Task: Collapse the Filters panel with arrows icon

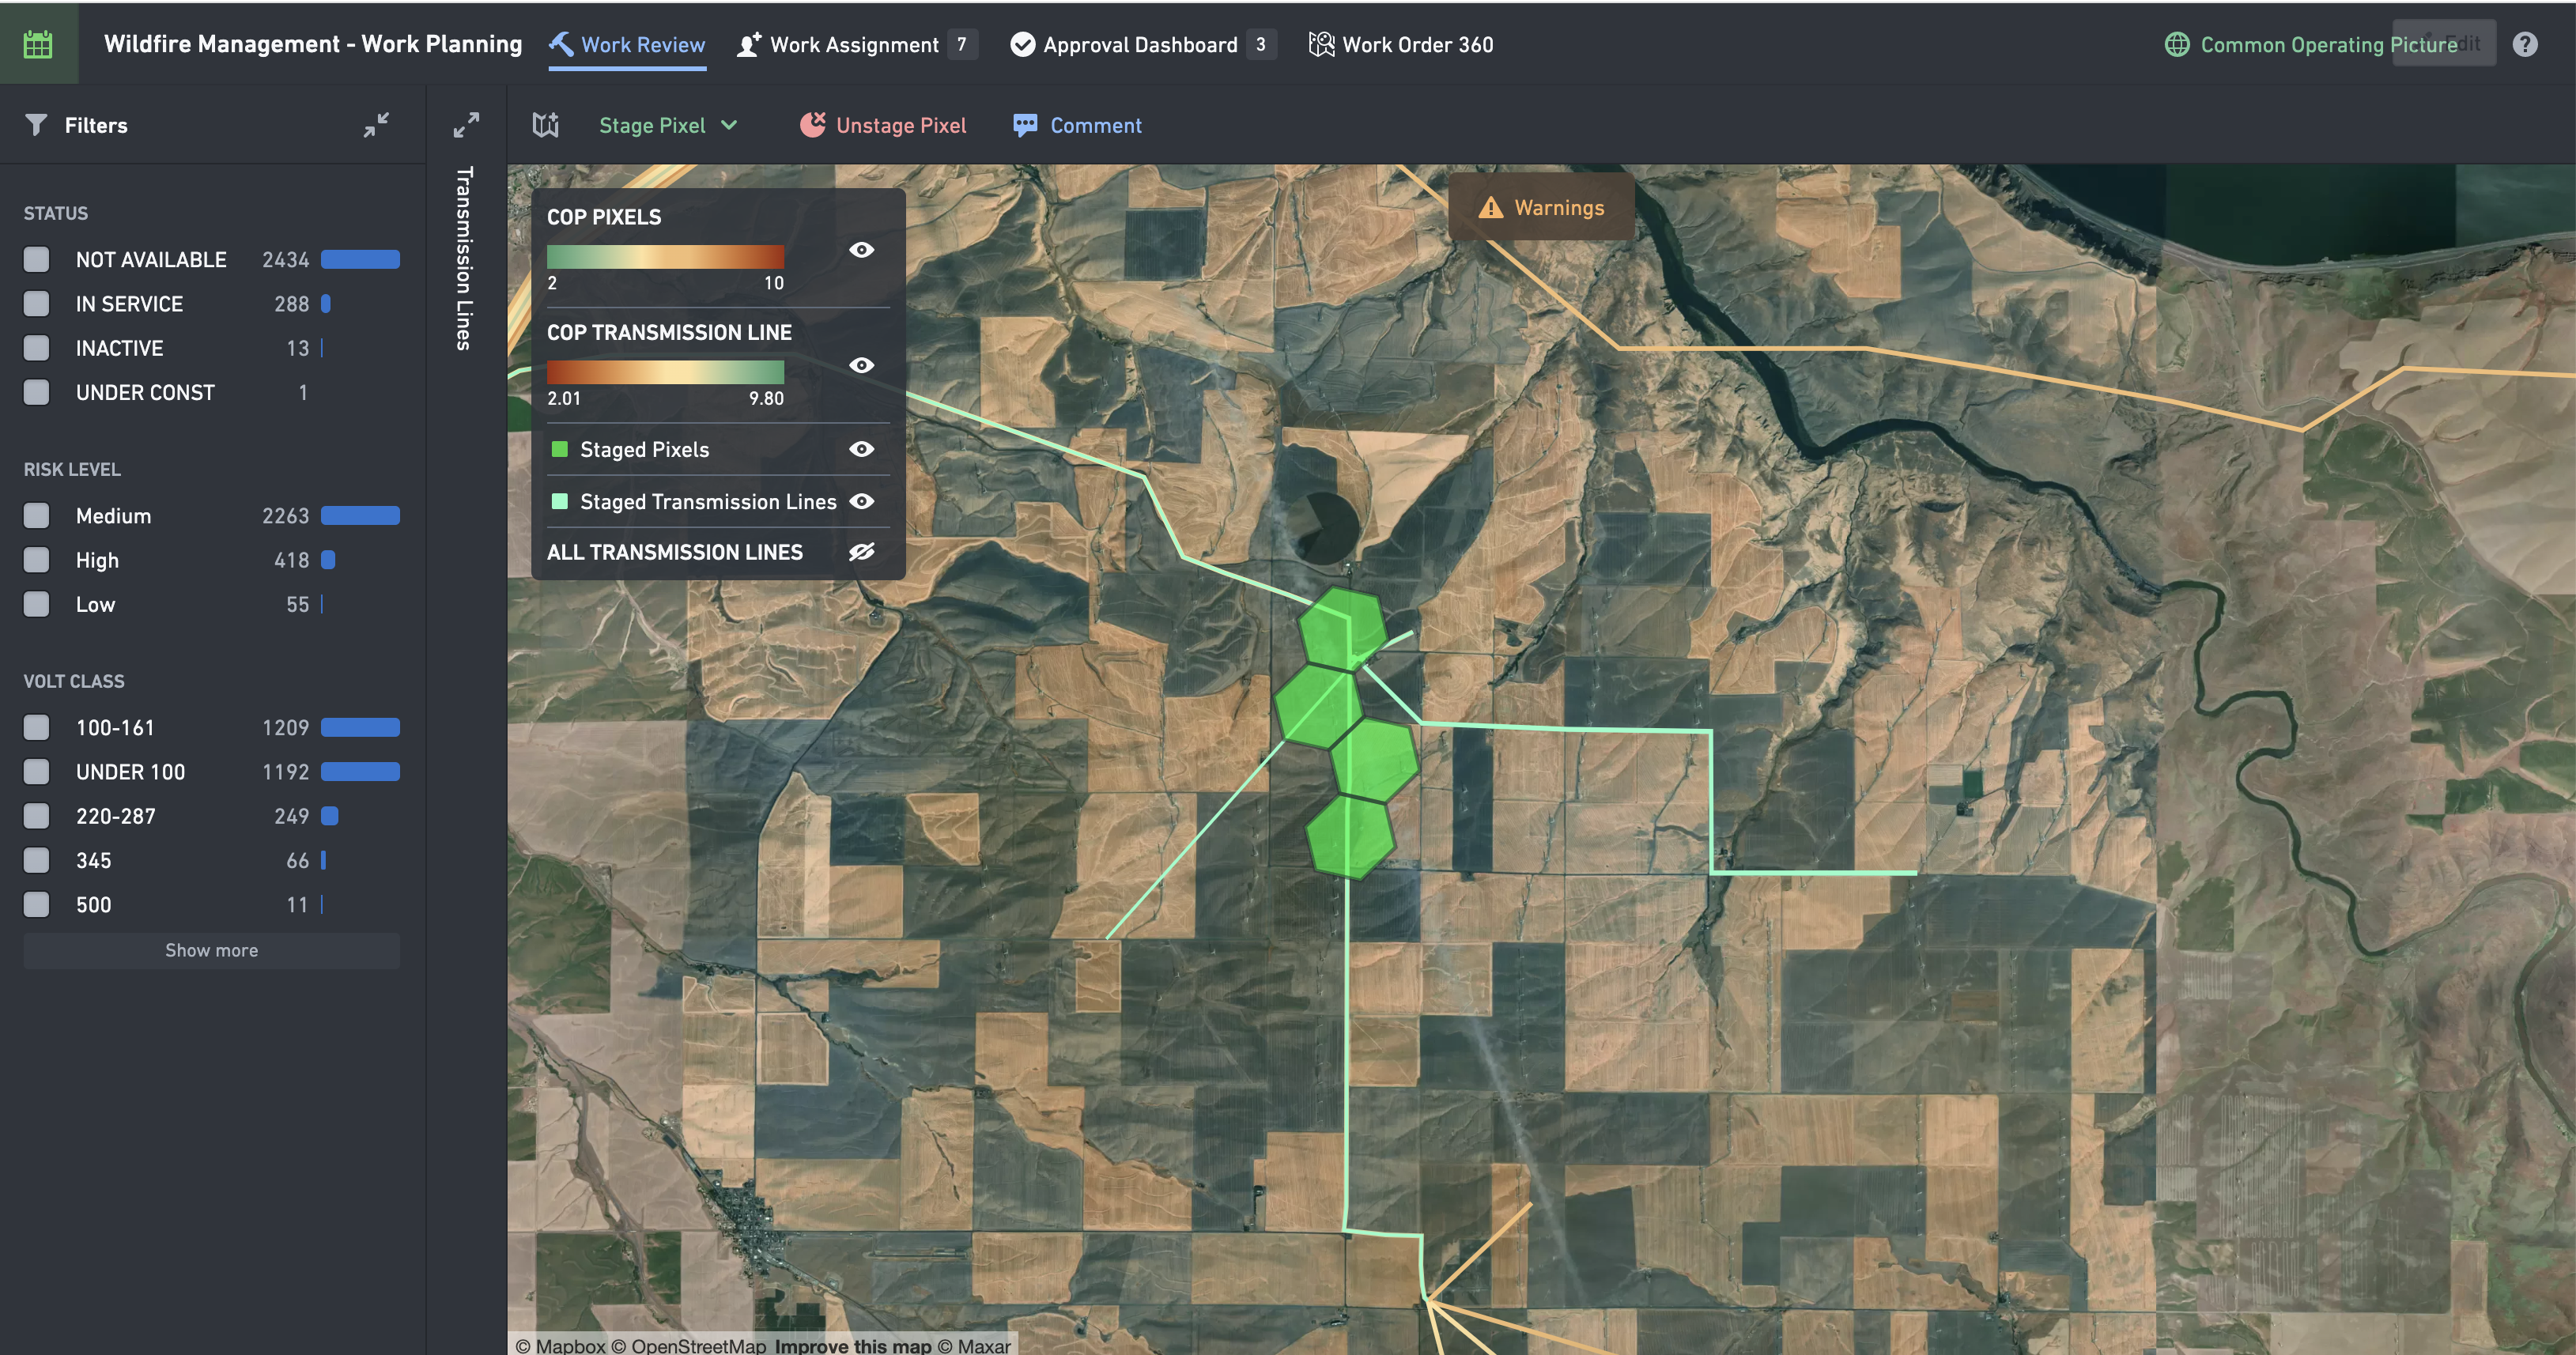Action: tap(376, 125)
